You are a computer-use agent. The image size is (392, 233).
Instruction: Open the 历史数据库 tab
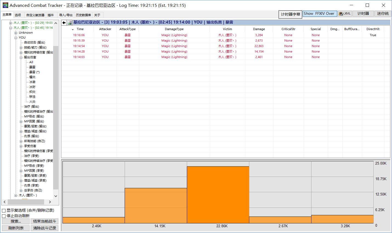coord(83,15)
